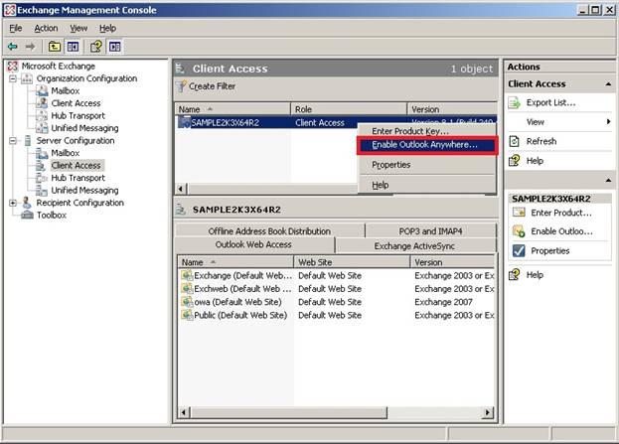This screenshot has width=619, height=444.
Task: Open the View submenu arrow in Actions
Action: pos(607,121)
